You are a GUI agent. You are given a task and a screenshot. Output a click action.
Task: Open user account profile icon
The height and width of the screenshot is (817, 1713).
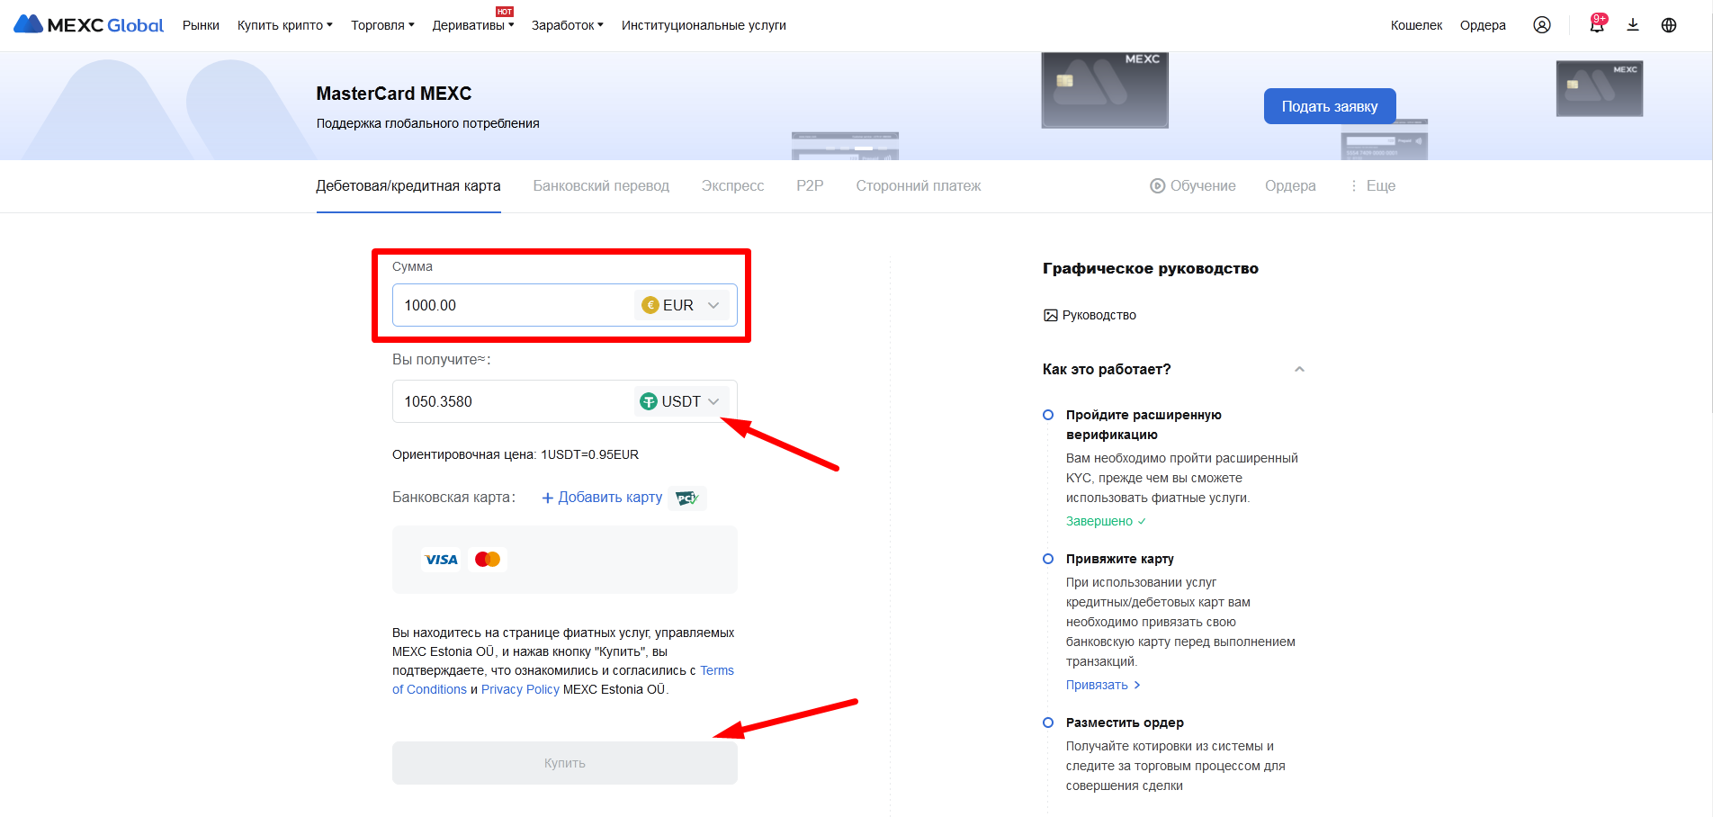coord(1542,25)
